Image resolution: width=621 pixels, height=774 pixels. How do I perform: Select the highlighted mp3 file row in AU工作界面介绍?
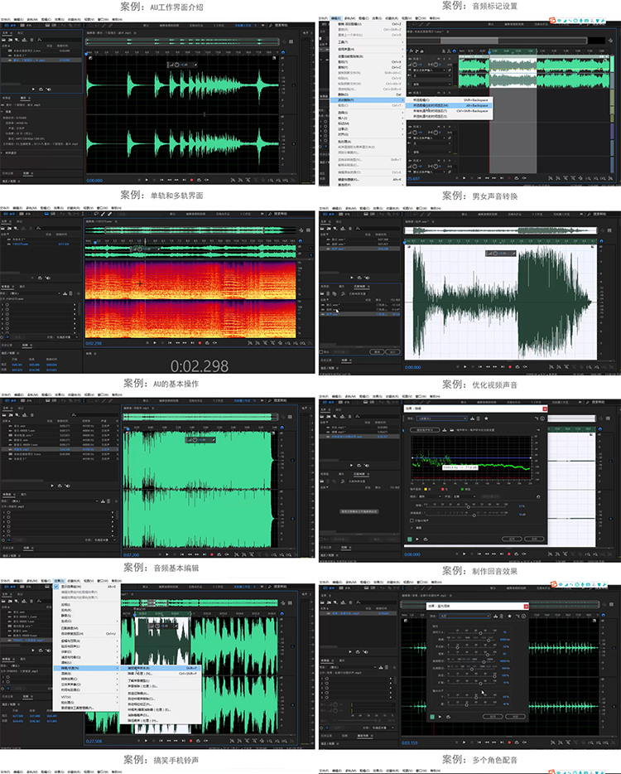[x=41, y=60]
